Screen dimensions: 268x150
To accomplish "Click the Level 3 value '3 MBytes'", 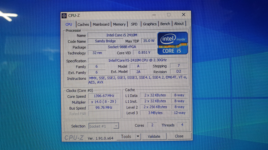I will pyautogui.click(x=155, y=113).
